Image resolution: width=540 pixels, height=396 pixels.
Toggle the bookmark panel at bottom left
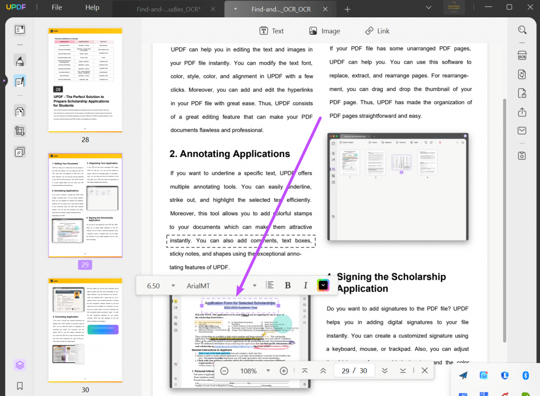(x=19, y=385)
